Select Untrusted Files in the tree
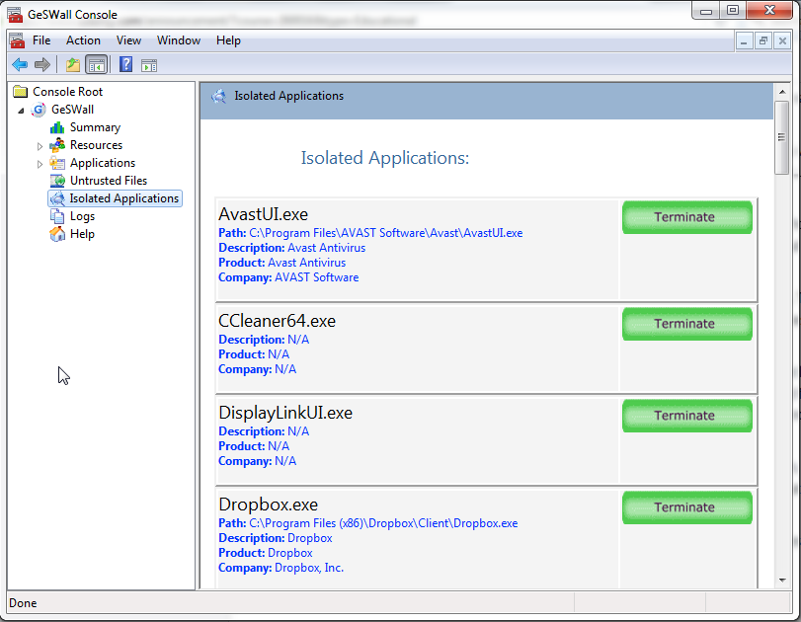The width and height of the screenshot is (801, 622). (109, 181)
